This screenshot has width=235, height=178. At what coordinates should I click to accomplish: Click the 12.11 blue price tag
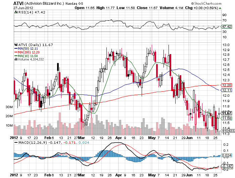point(227,90)
